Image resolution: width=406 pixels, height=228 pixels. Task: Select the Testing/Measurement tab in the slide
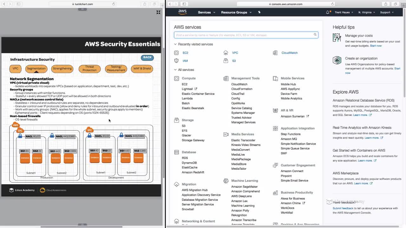pos(116,68)
